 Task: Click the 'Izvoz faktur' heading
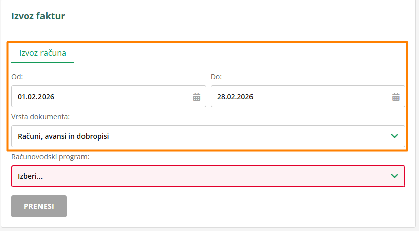pyautogui.click(x=38, y=16)
